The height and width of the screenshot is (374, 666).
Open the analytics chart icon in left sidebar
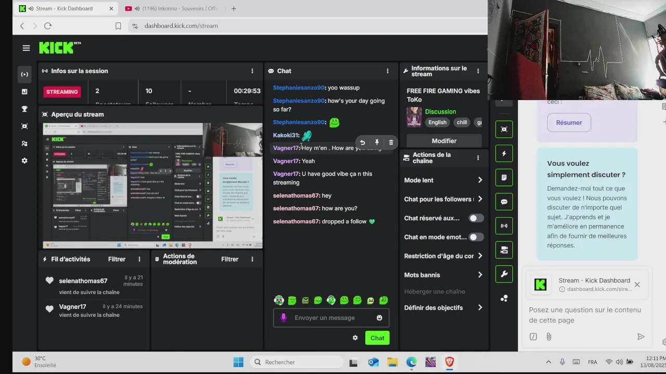[24, 91]
